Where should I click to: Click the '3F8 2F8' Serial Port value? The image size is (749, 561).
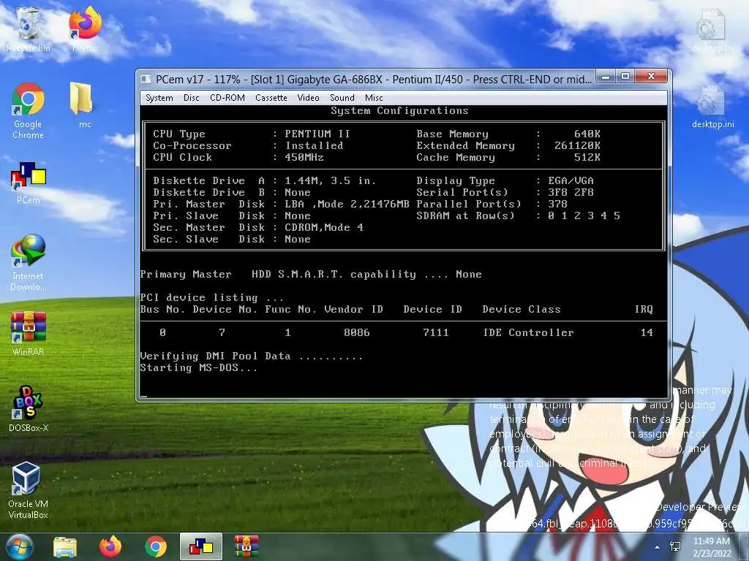pyautogui.click(x=571, y=192)
